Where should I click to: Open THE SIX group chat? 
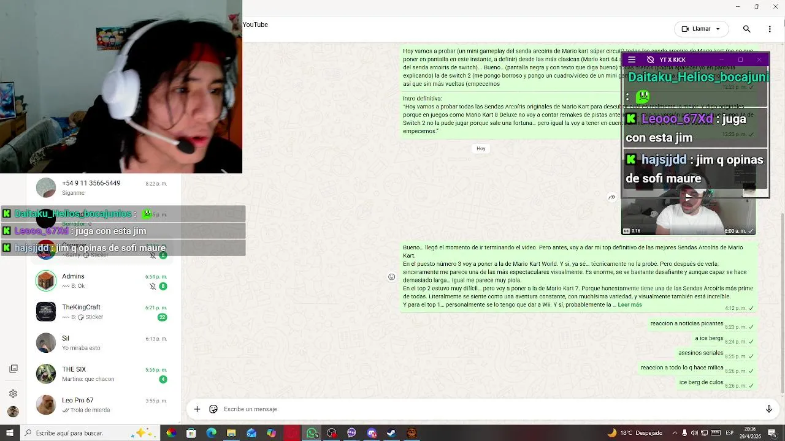[x=101, y=374]
